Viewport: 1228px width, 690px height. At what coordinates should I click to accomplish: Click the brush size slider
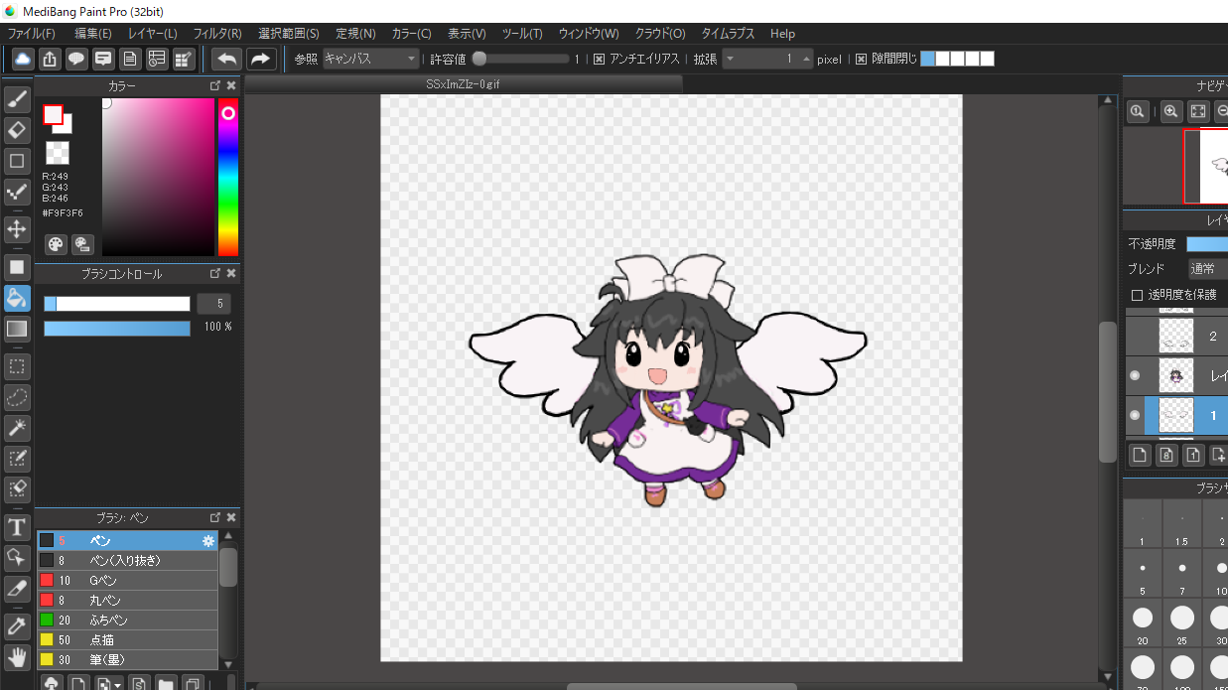[x=117, y=304]
